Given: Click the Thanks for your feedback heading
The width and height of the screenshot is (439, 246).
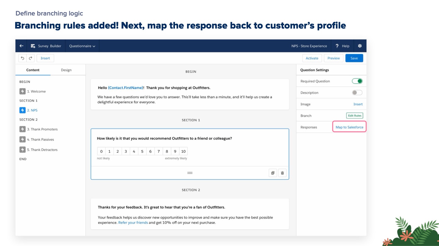Looking at the screenshot, I should point(161,207).
